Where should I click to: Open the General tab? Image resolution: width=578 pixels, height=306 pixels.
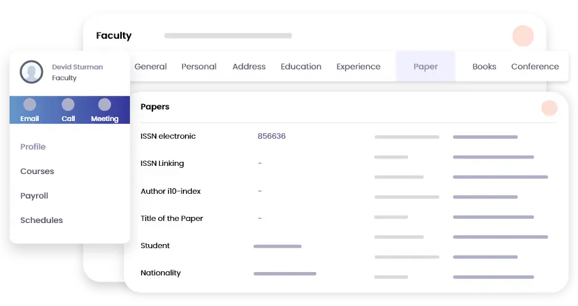coord(151,67)
